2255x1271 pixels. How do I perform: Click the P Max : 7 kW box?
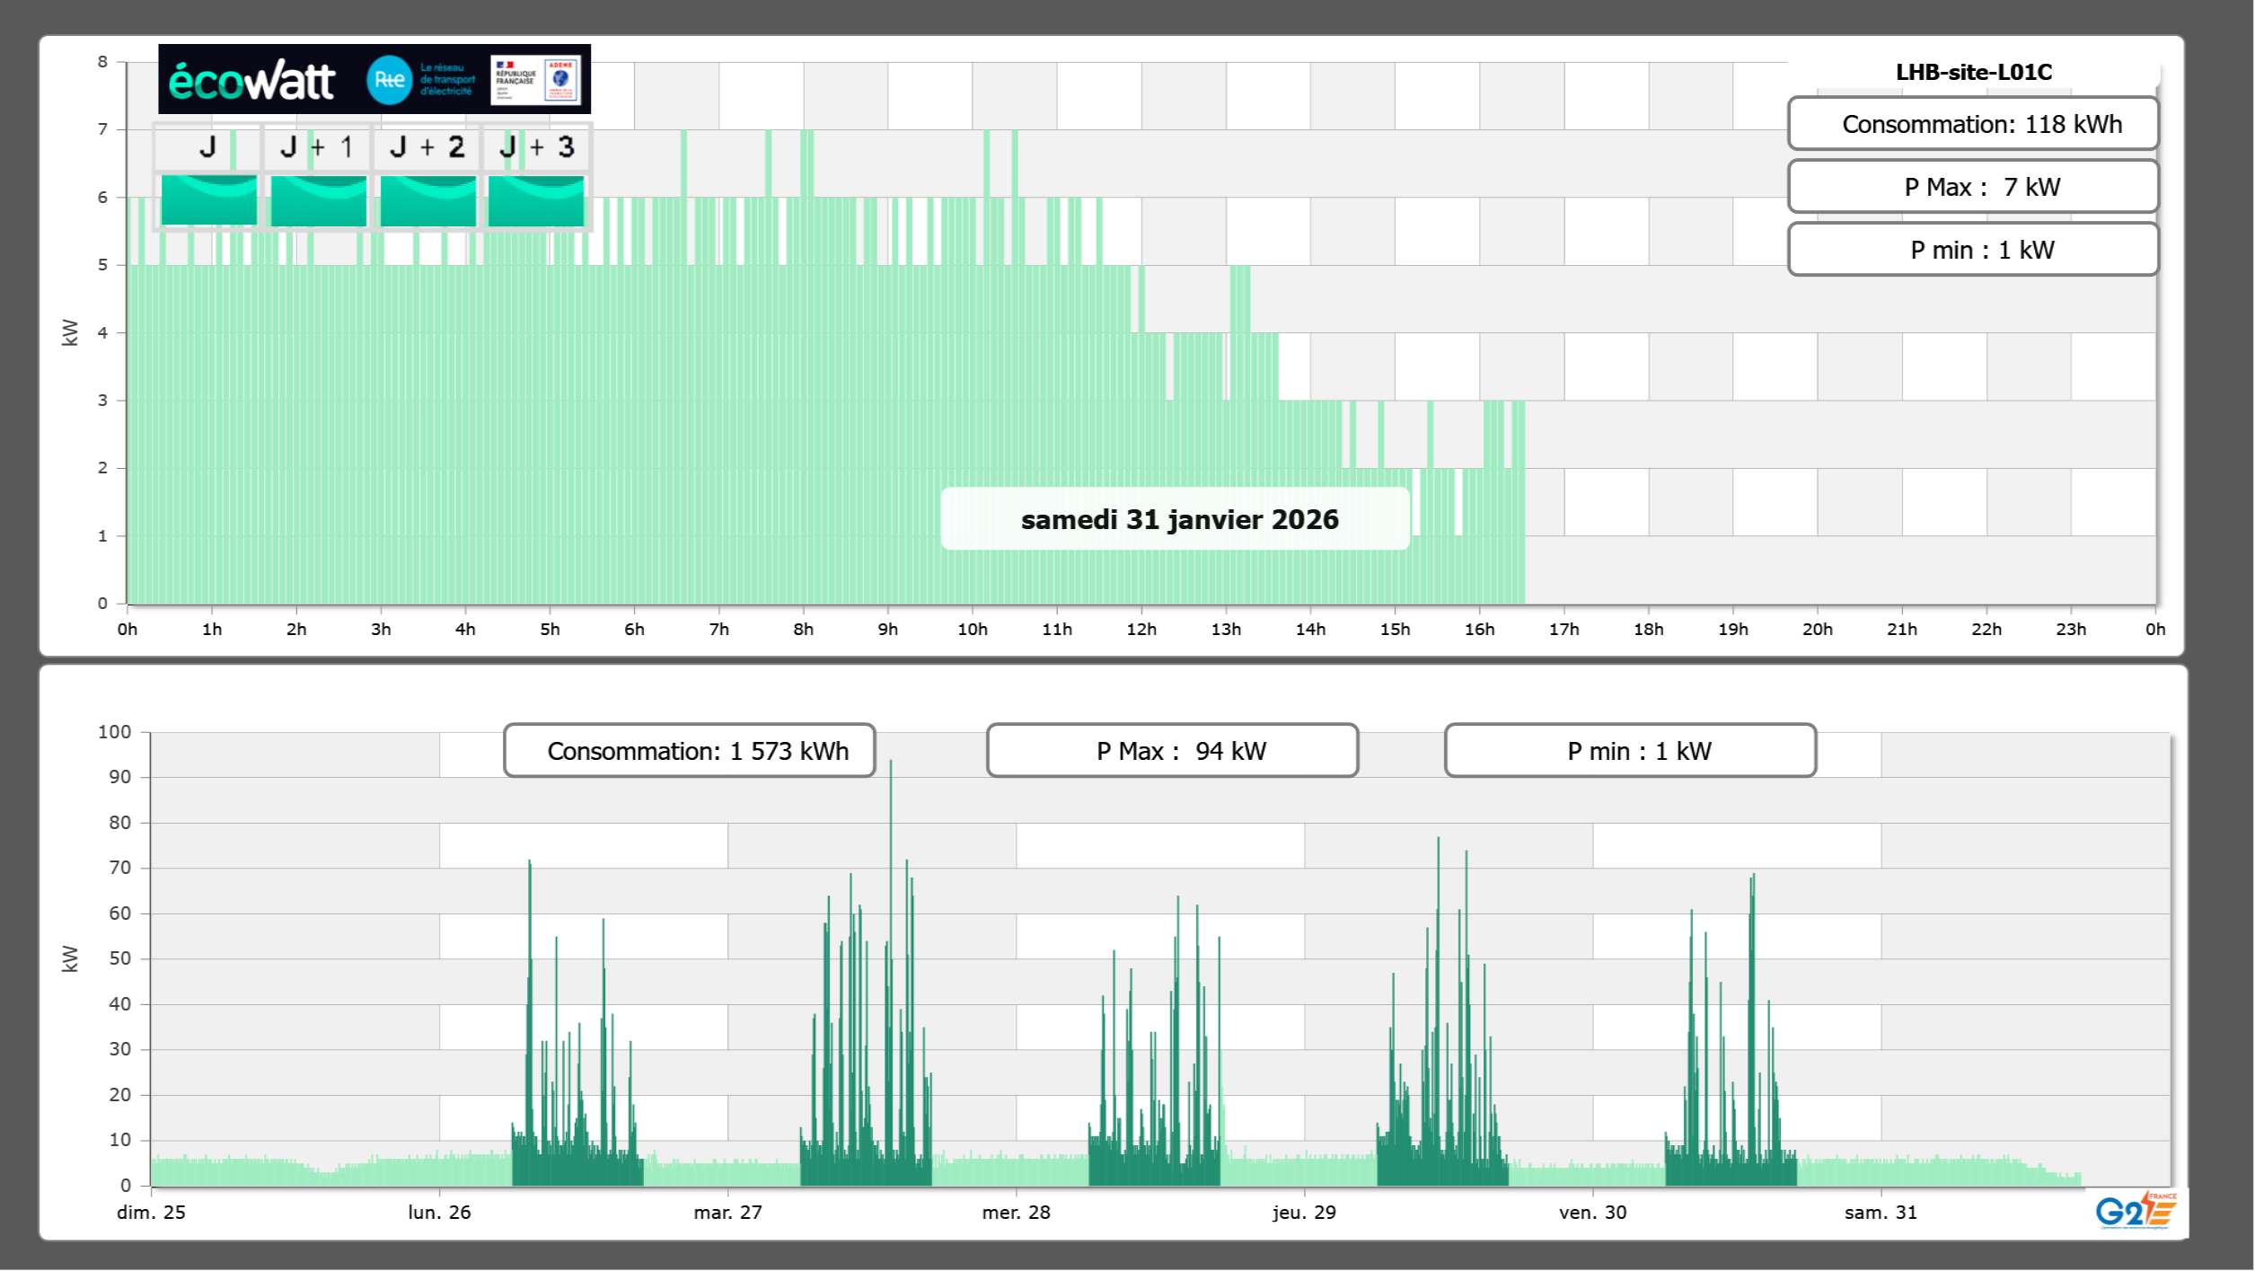(1972, 187)
